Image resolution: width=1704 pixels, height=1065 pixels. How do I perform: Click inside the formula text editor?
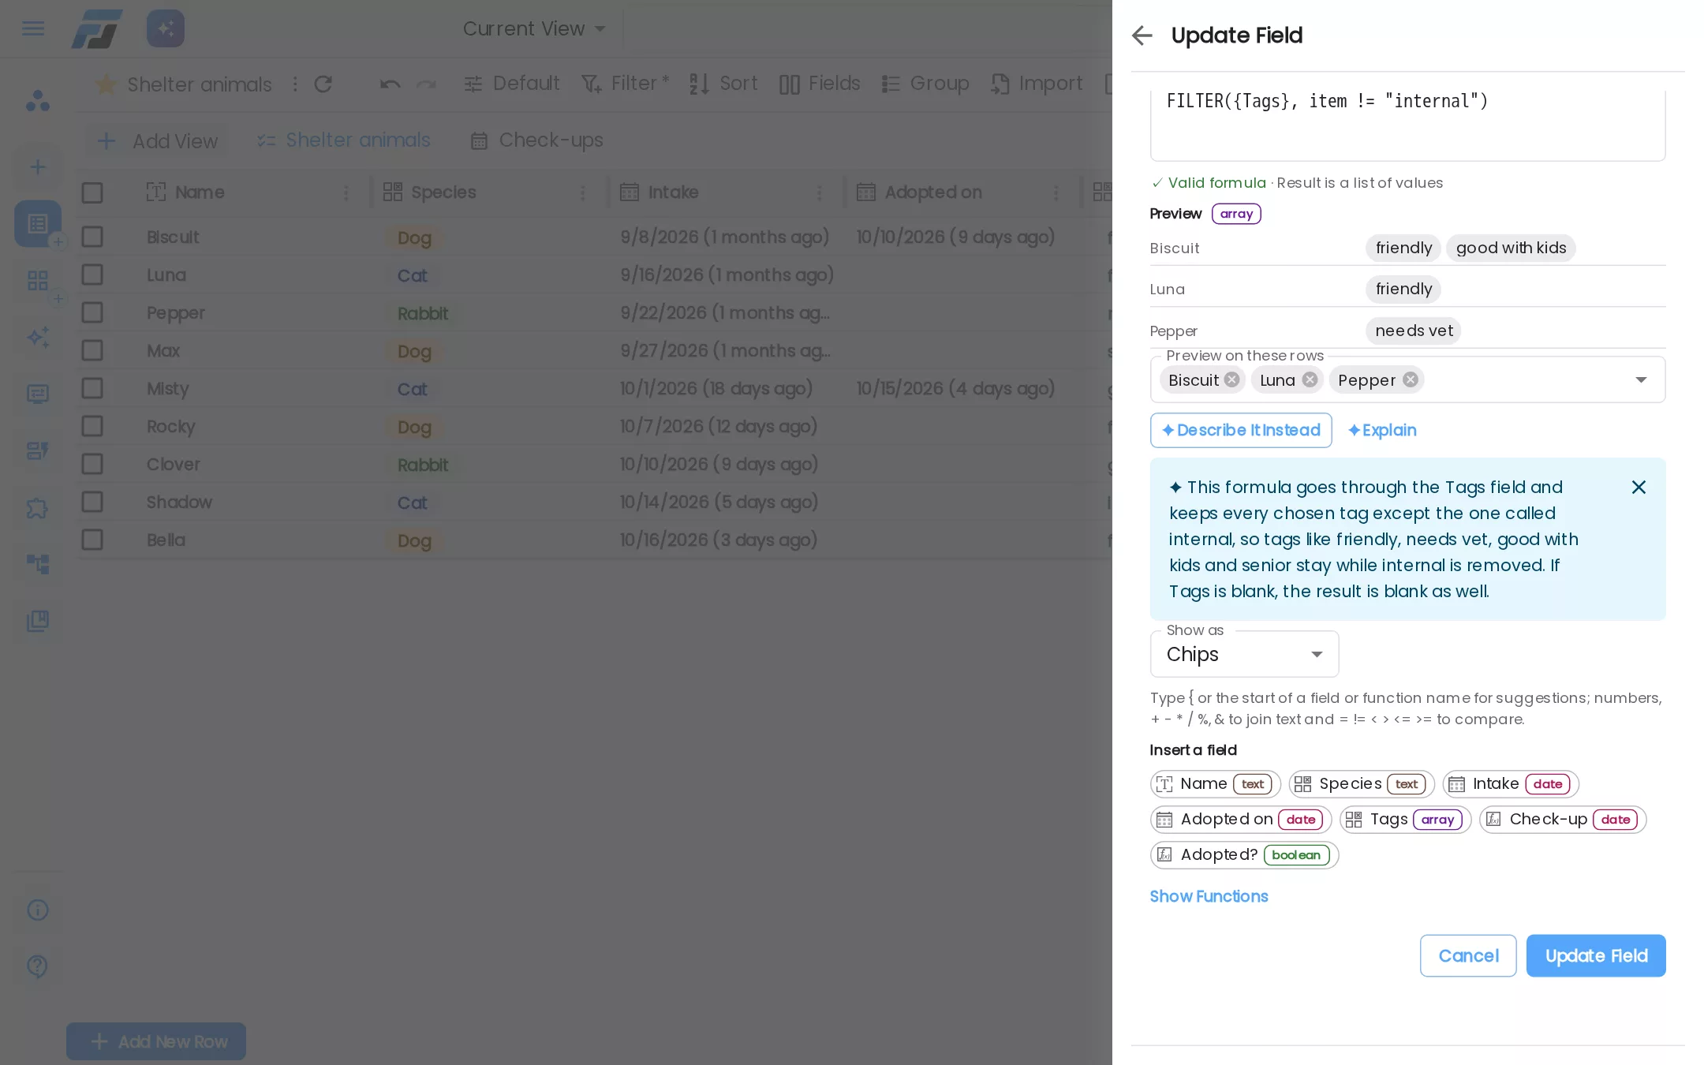click(x=1407, y=125)
